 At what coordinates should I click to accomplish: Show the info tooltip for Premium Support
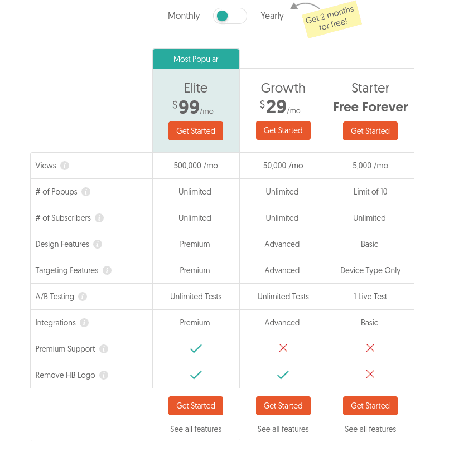click(104, 349)
